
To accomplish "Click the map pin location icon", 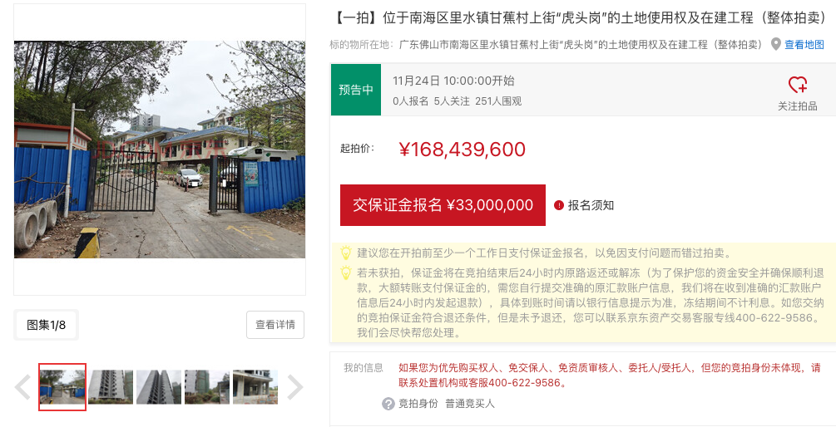I will pyautogui.click(x=776, y=44).
